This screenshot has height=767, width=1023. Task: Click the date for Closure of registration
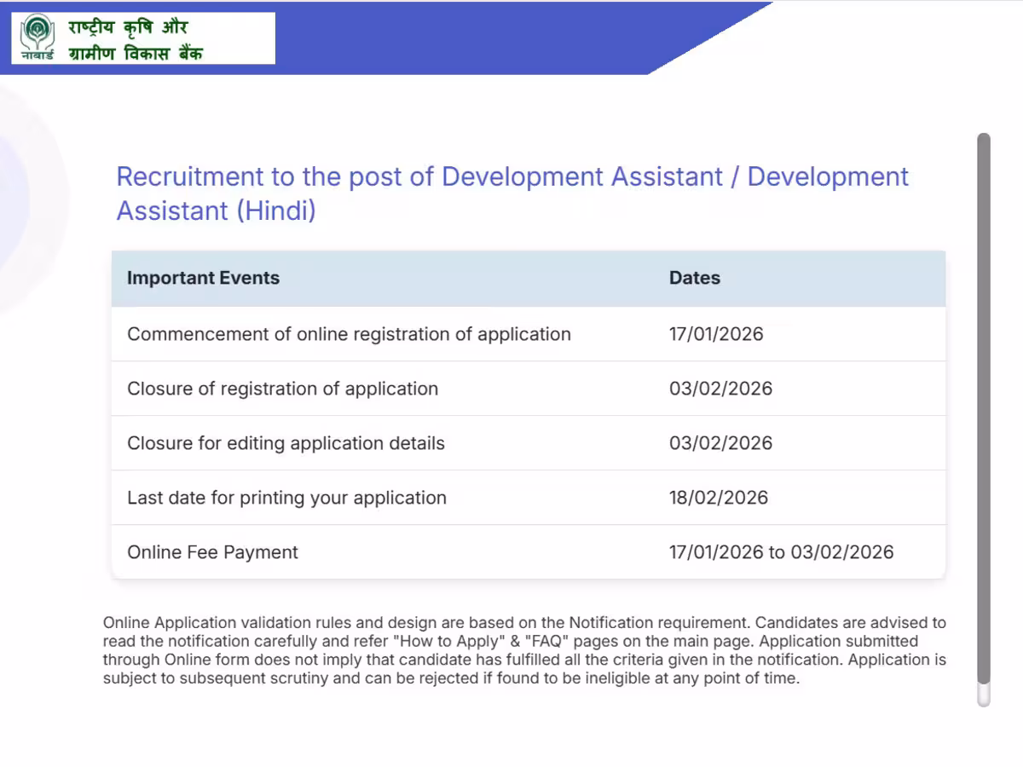720,389
